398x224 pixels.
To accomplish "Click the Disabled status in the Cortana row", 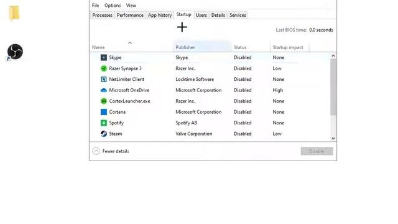I will point(243,112).
